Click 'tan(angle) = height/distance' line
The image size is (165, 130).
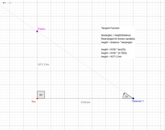coord(116,35)
